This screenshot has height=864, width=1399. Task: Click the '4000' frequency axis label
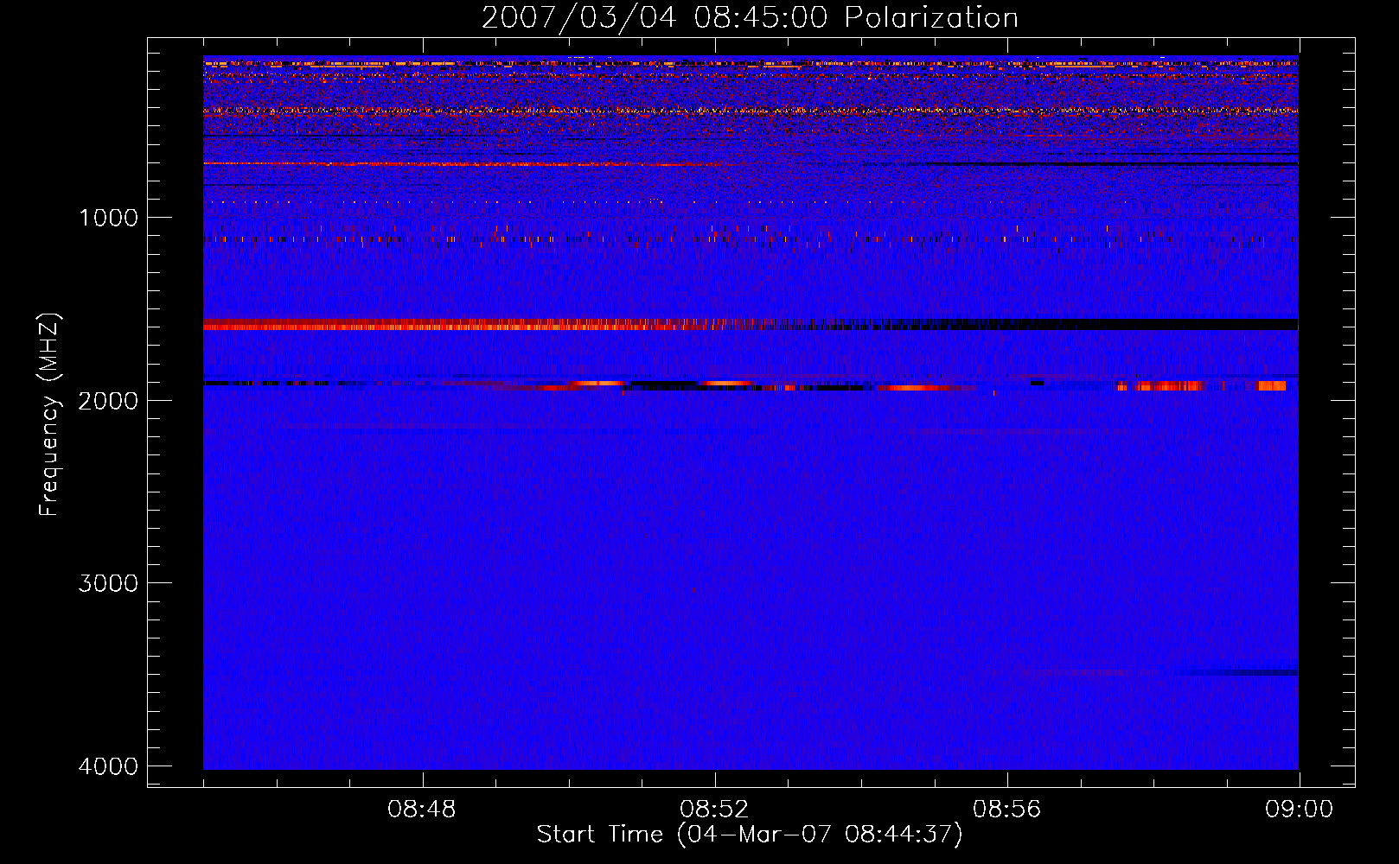tap(108, 766)
